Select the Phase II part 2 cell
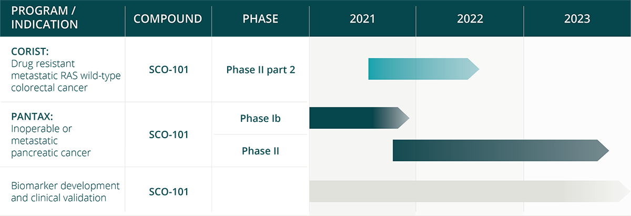The height and width of the screenshot is (216, 631). (x=260, y=69)
